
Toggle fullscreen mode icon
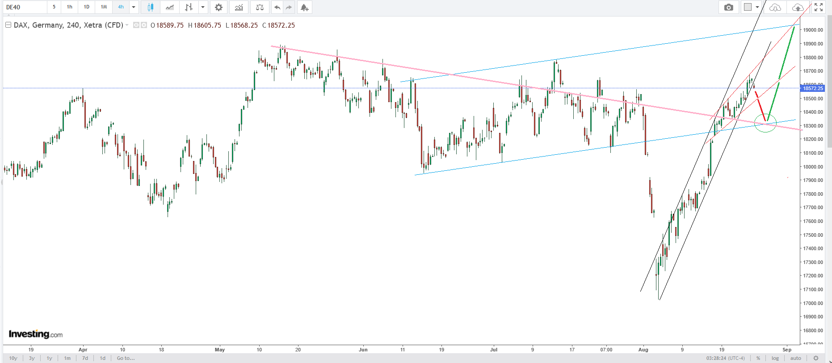[x=819, y=7]
